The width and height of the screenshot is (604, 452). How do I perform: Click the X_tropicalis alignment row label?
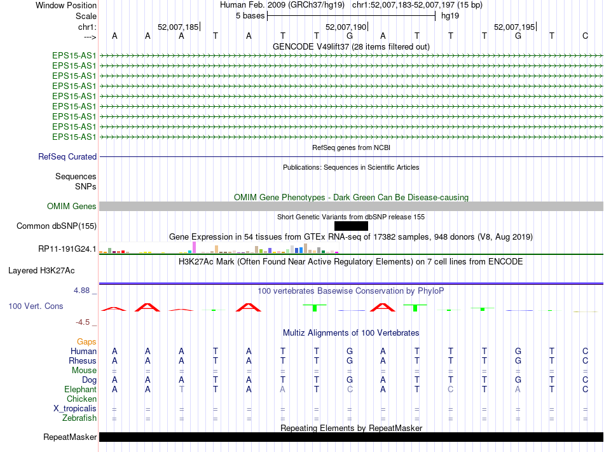75,409
